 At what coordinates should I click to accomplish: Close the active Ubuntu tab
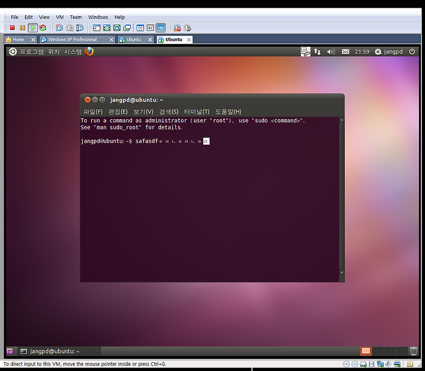(x=189, y=40)
